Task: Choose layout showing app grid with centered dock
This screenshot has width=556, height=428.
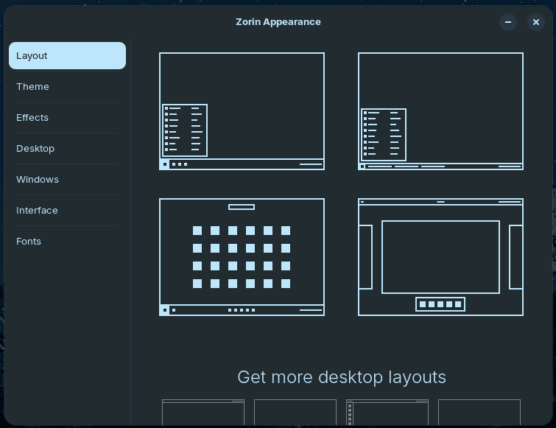Action: click(x=242, y=257)
